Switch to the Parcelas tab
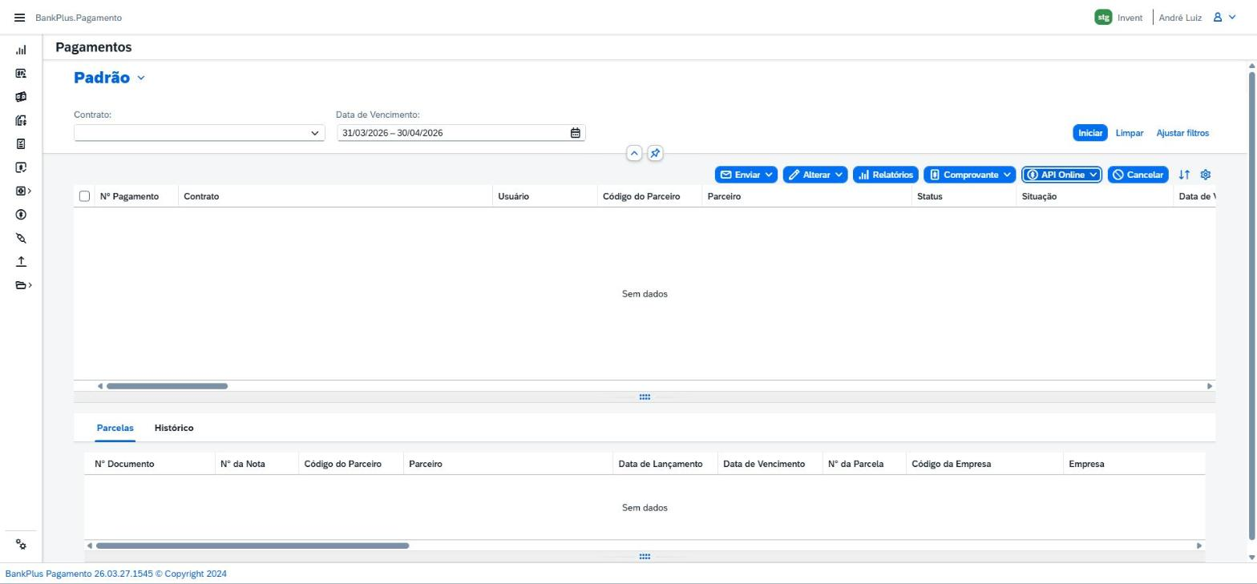Viewport: 1257px width, 584px height. 115,428
